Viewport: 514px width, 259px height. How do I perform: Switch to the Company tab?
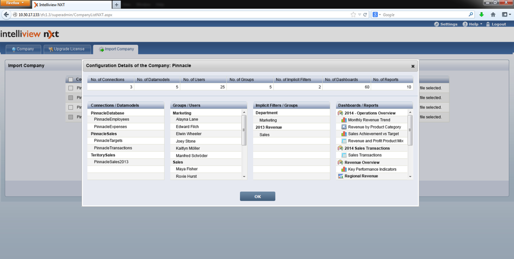22,49
